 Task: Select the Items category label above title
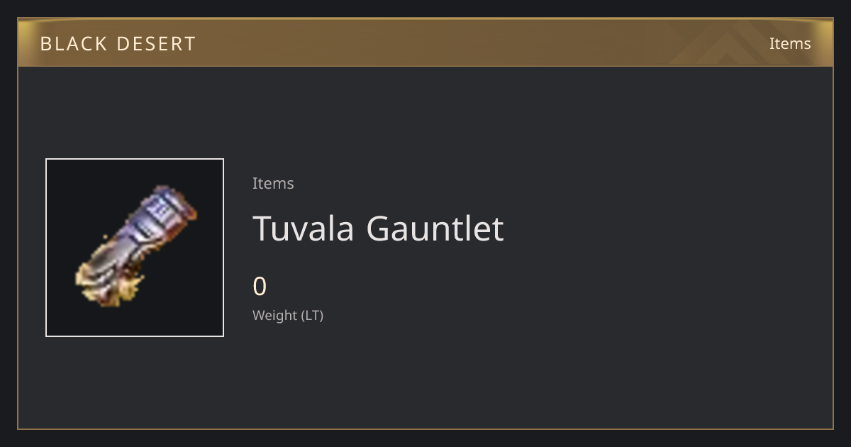pyautogui.click(x=273, y=183)
